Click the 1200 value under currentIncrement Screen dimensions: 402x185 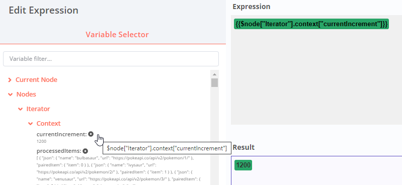point(41,141)
